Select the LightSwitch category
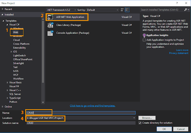The image size is (191, 133). [19, 56]
